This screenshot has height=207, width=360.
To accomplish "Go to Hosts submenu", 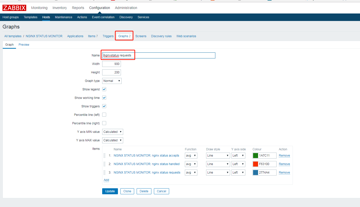I will [x=46, y=17].
